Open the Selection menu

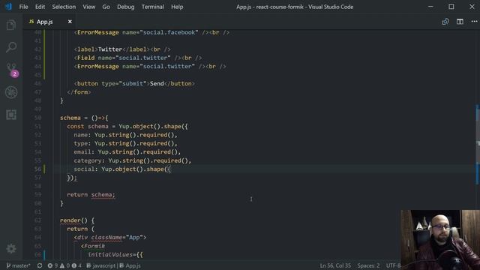coord(64,7)
